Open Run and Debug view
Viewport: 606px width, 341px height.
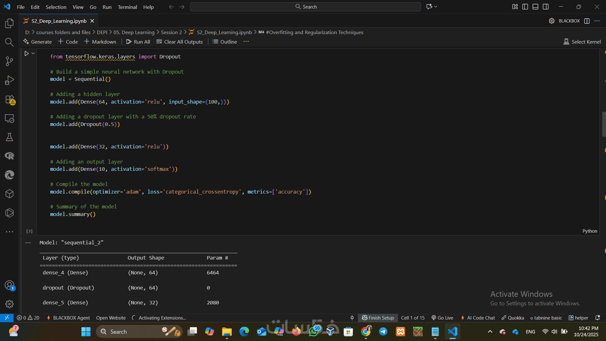[9, 80]
